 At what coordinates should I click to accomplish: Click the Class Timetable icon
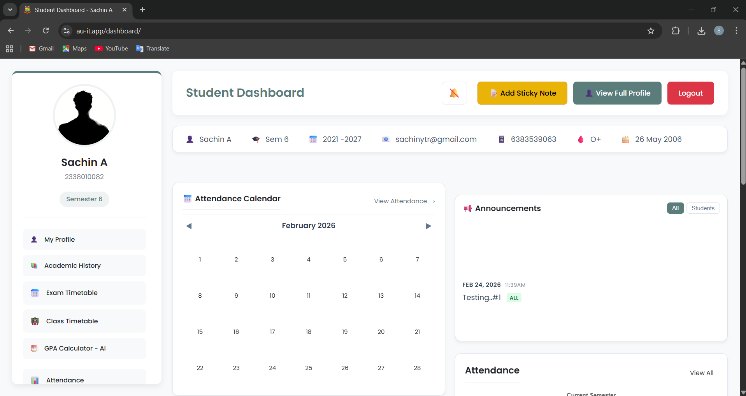(x=35, y=321)
